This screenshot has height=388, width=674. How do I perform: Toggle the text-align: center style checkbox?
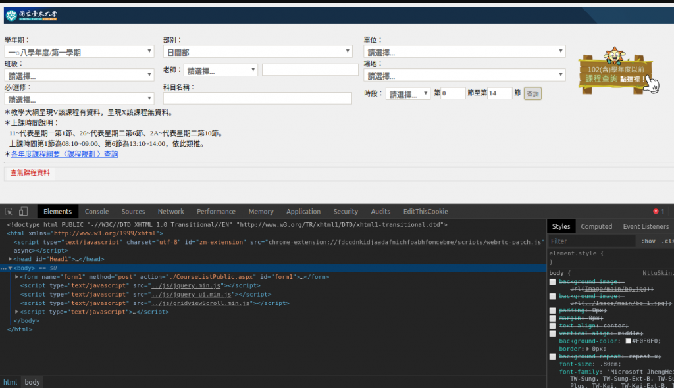tap(552, 326)
